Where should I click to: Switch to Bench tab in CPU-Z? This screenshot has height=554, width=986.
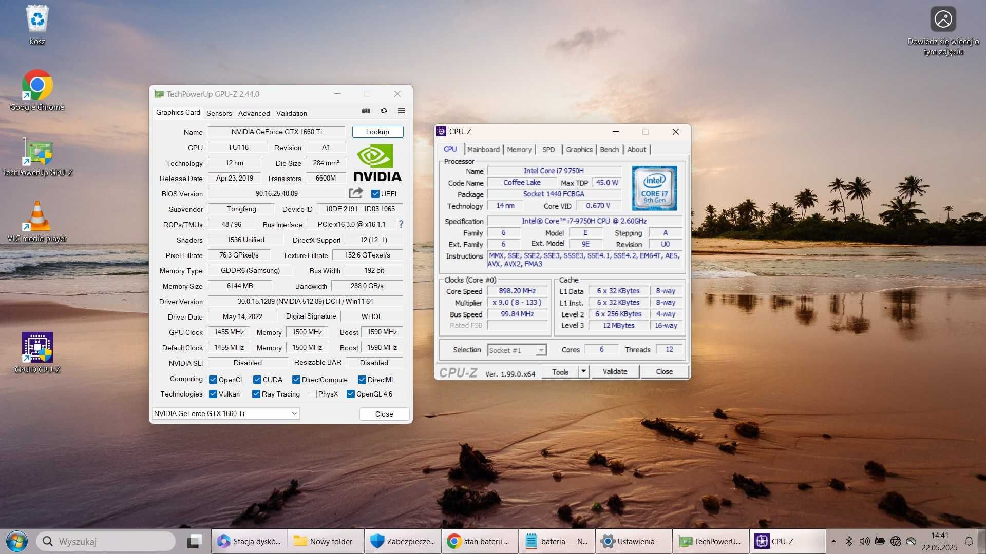(610, 149)
